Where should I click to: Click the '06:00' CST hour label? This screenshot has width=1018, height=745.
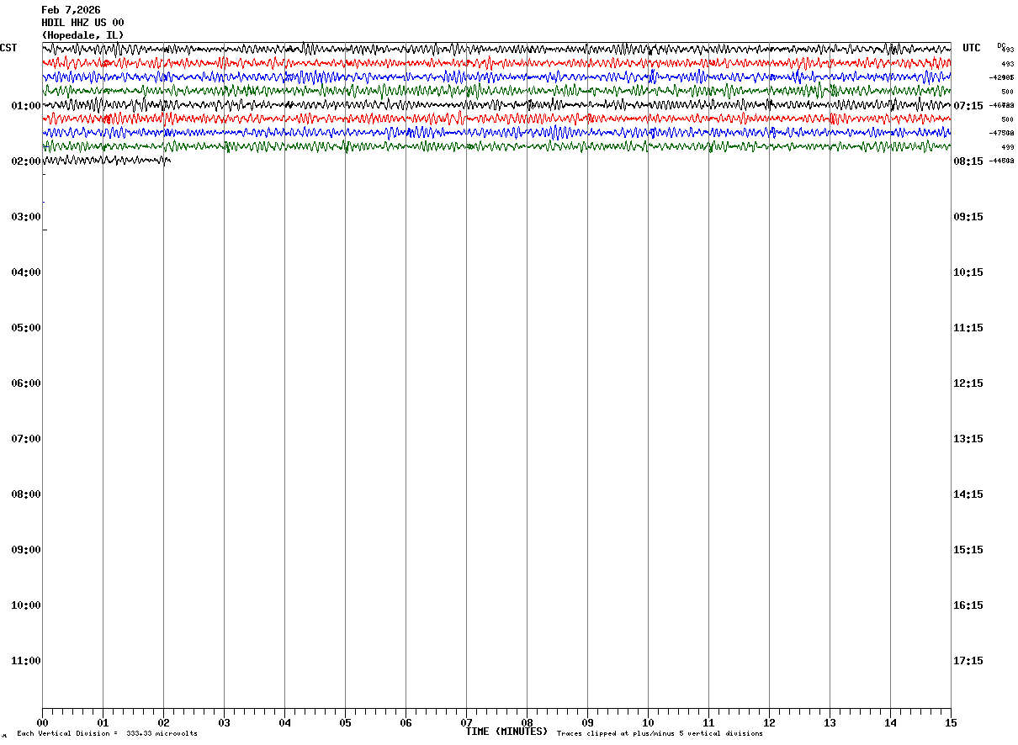tap(26, 383)
